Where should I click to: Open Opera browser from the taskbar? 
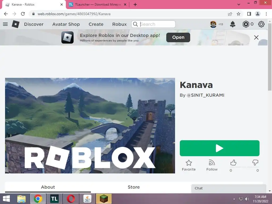pyautogui.click(x=71, y=199)
